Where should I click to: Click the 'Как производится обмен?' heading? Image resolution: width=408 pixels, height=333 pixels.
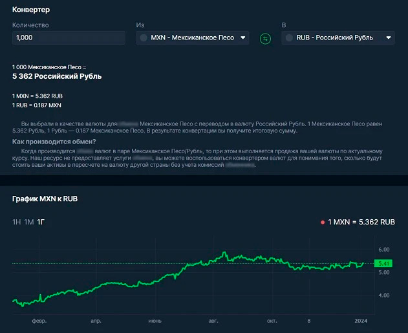(54, 142)
